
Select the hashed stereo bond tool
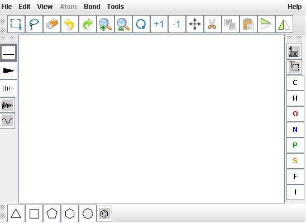point(8,88)
